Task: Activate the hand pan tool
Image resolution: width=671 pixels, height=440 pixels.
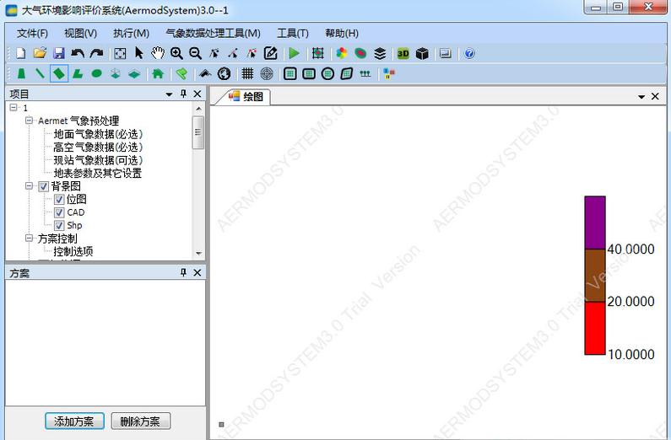Action: coord(158,53)
